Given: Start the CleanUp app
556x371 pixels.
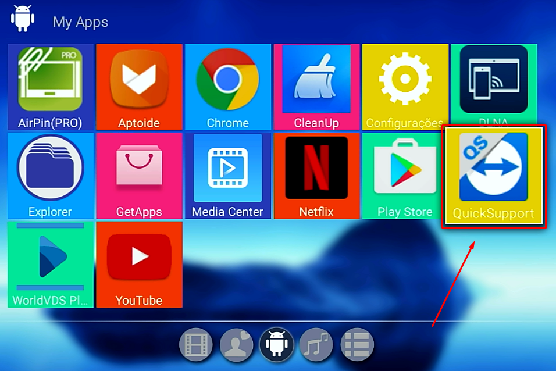Looking at the screenshot, I should (x=316, y=87).
